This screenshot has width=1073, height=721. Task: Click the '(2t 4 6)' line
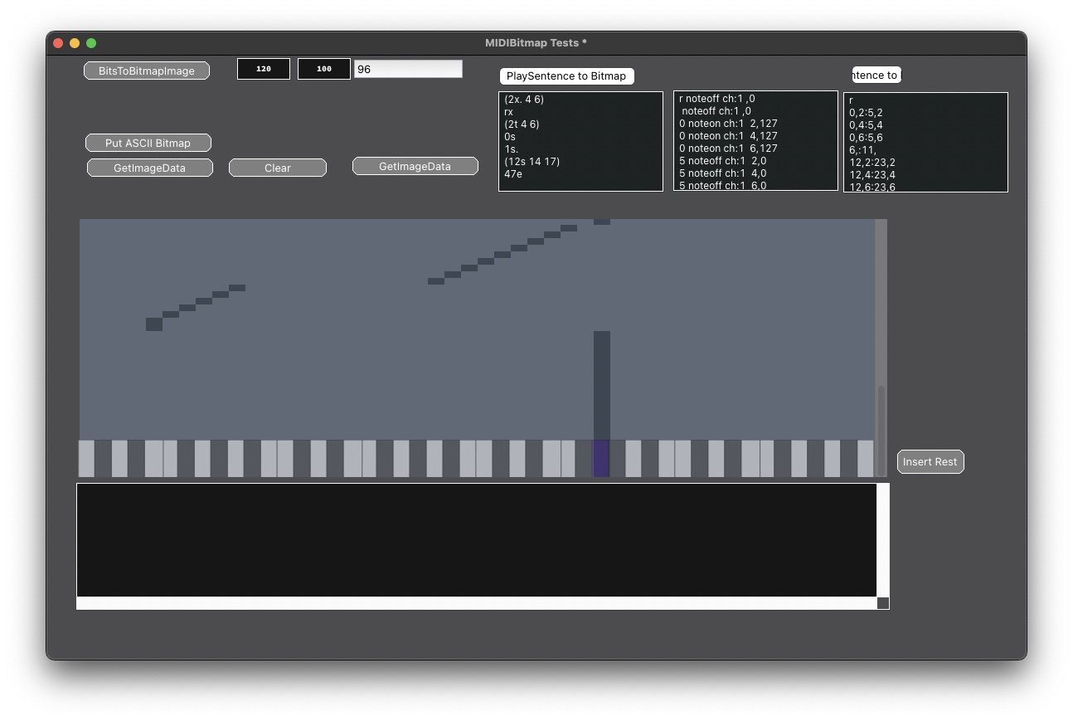point(522,124)
